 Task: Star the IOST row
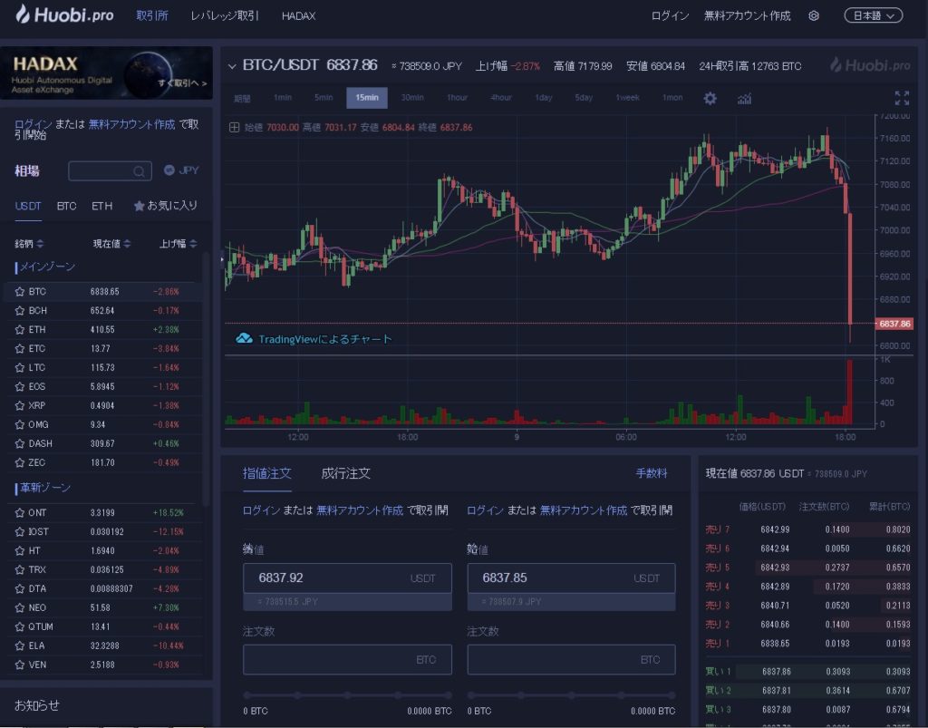pyautogui.click(x=20, y=531)
